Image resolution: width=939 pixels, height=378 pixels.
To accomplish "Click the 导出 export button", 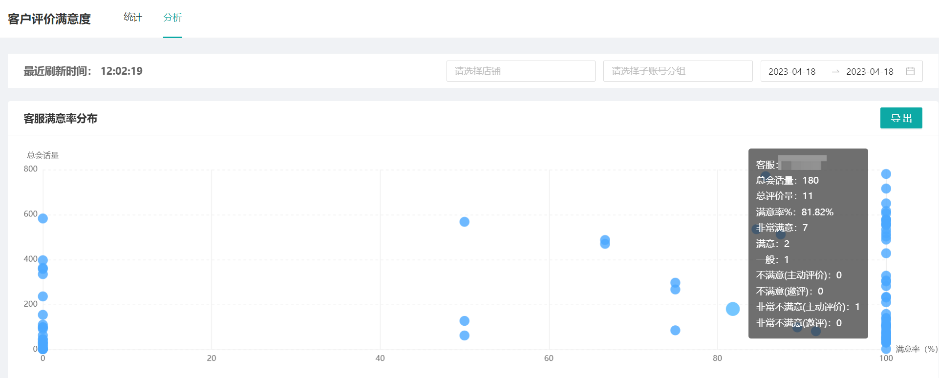I will (x=901, y=118).
